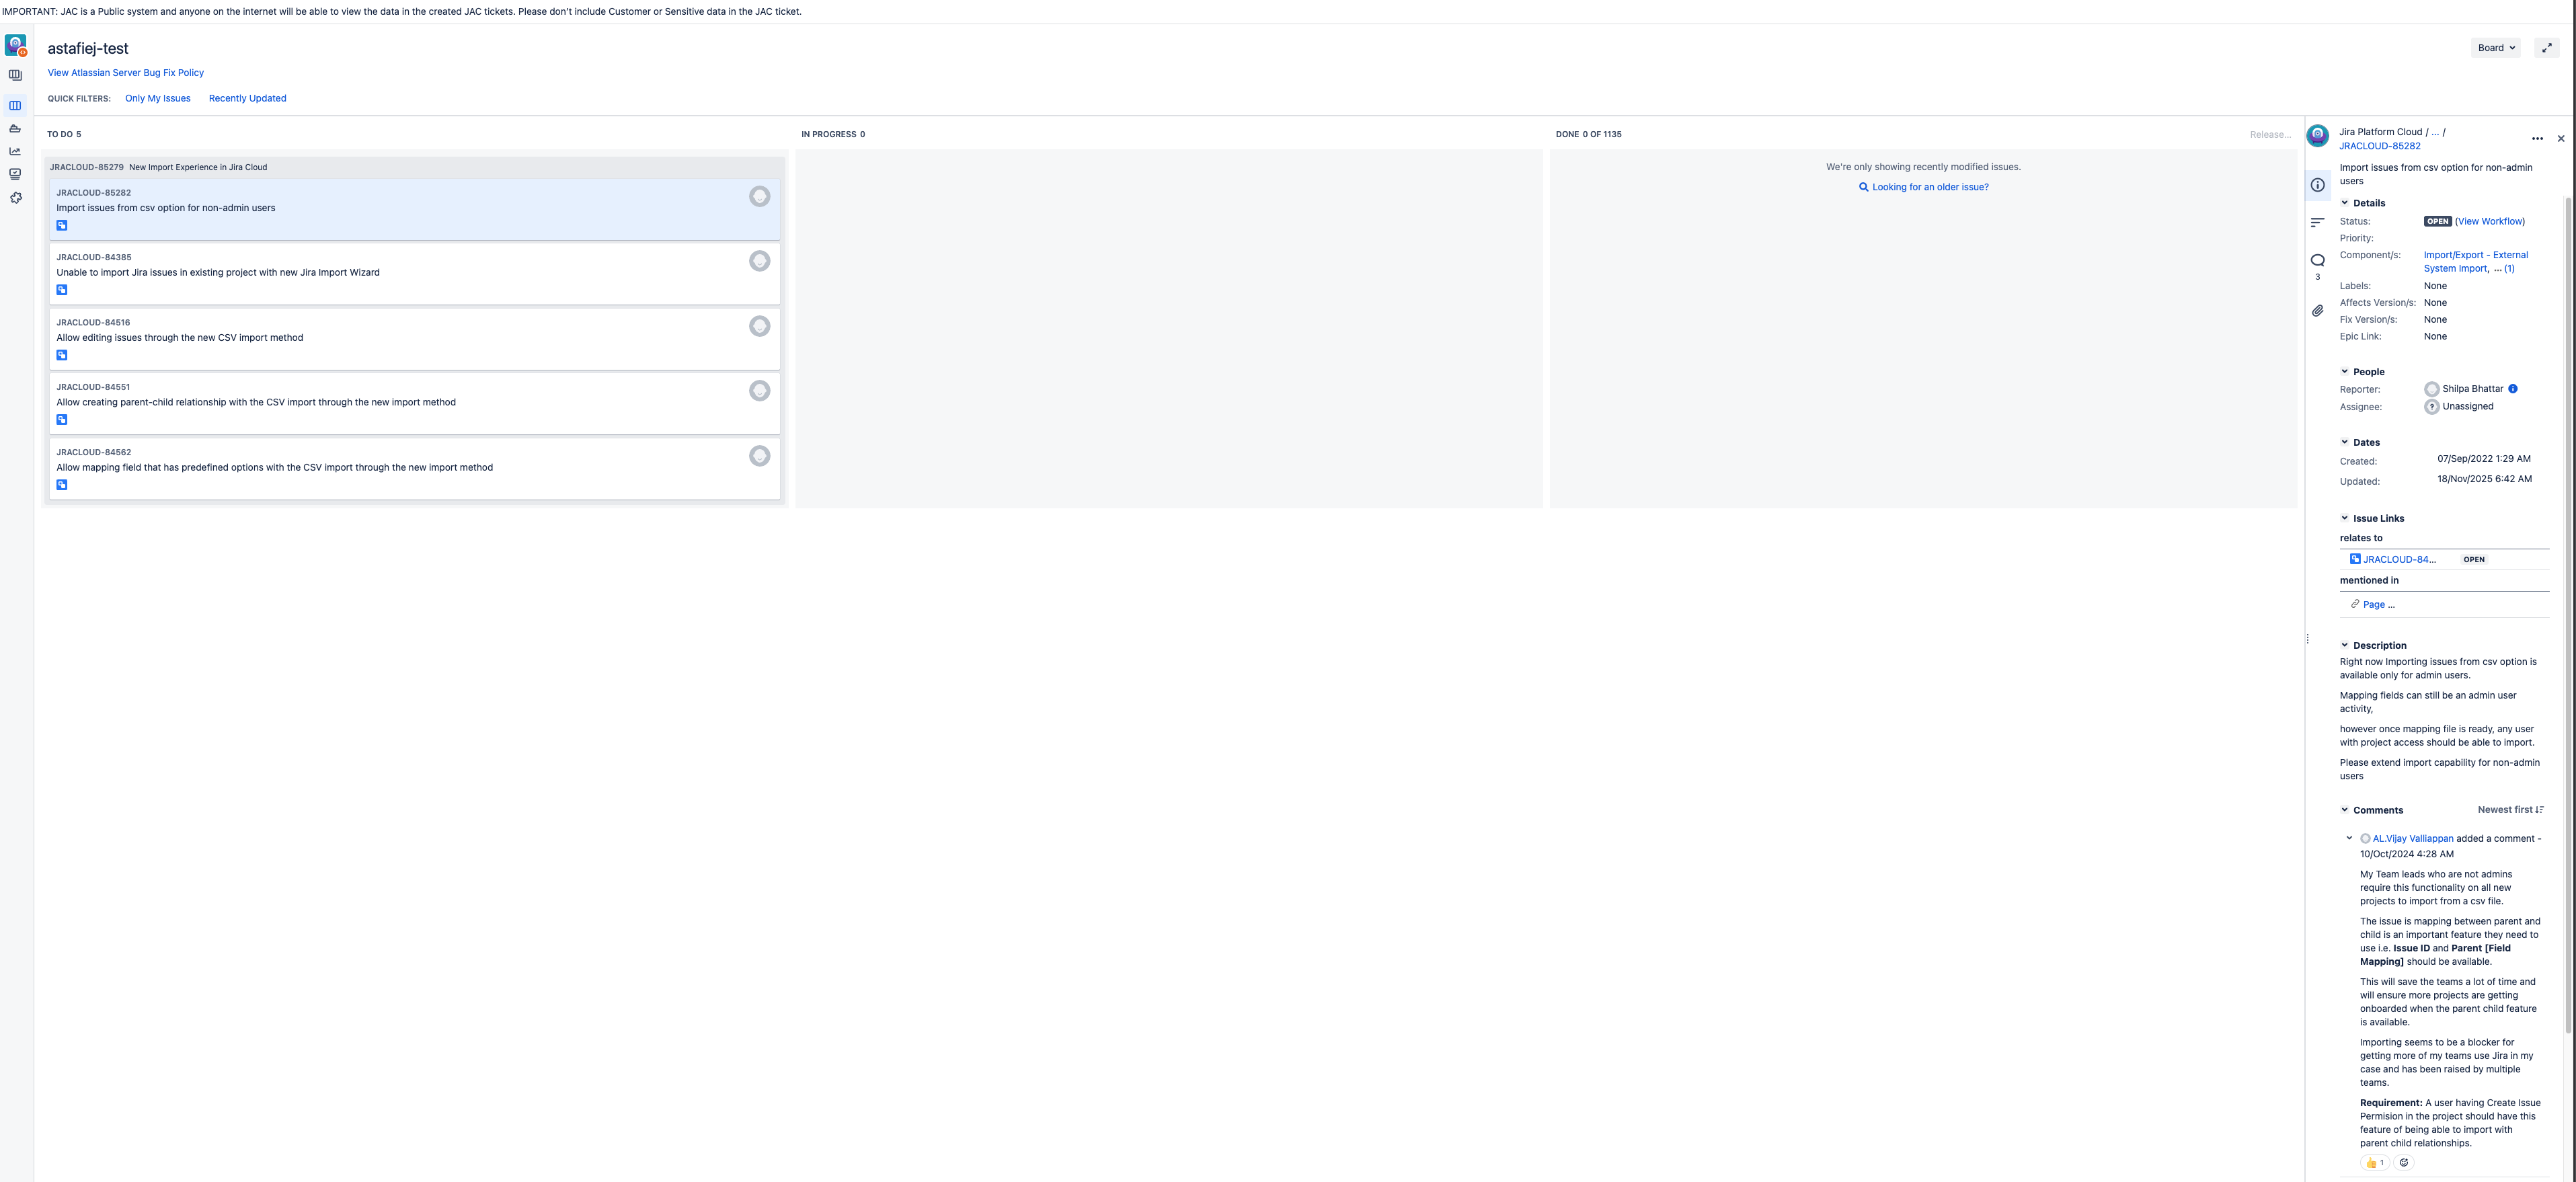The width and height of the screenshot is (2576, 1182).
Task: Toggle the Only My Issues quick filter
Action: click(x=158, y=98)
